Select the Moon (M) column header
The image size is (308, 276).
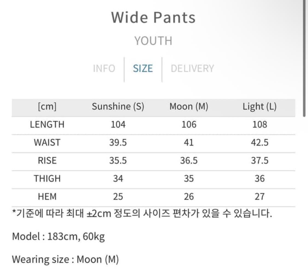(189, 106)
